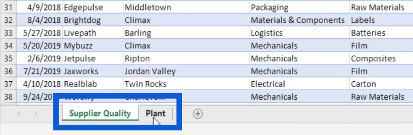413x135 pixels.
Task: Select row 37 header
Action: (8, 84)
